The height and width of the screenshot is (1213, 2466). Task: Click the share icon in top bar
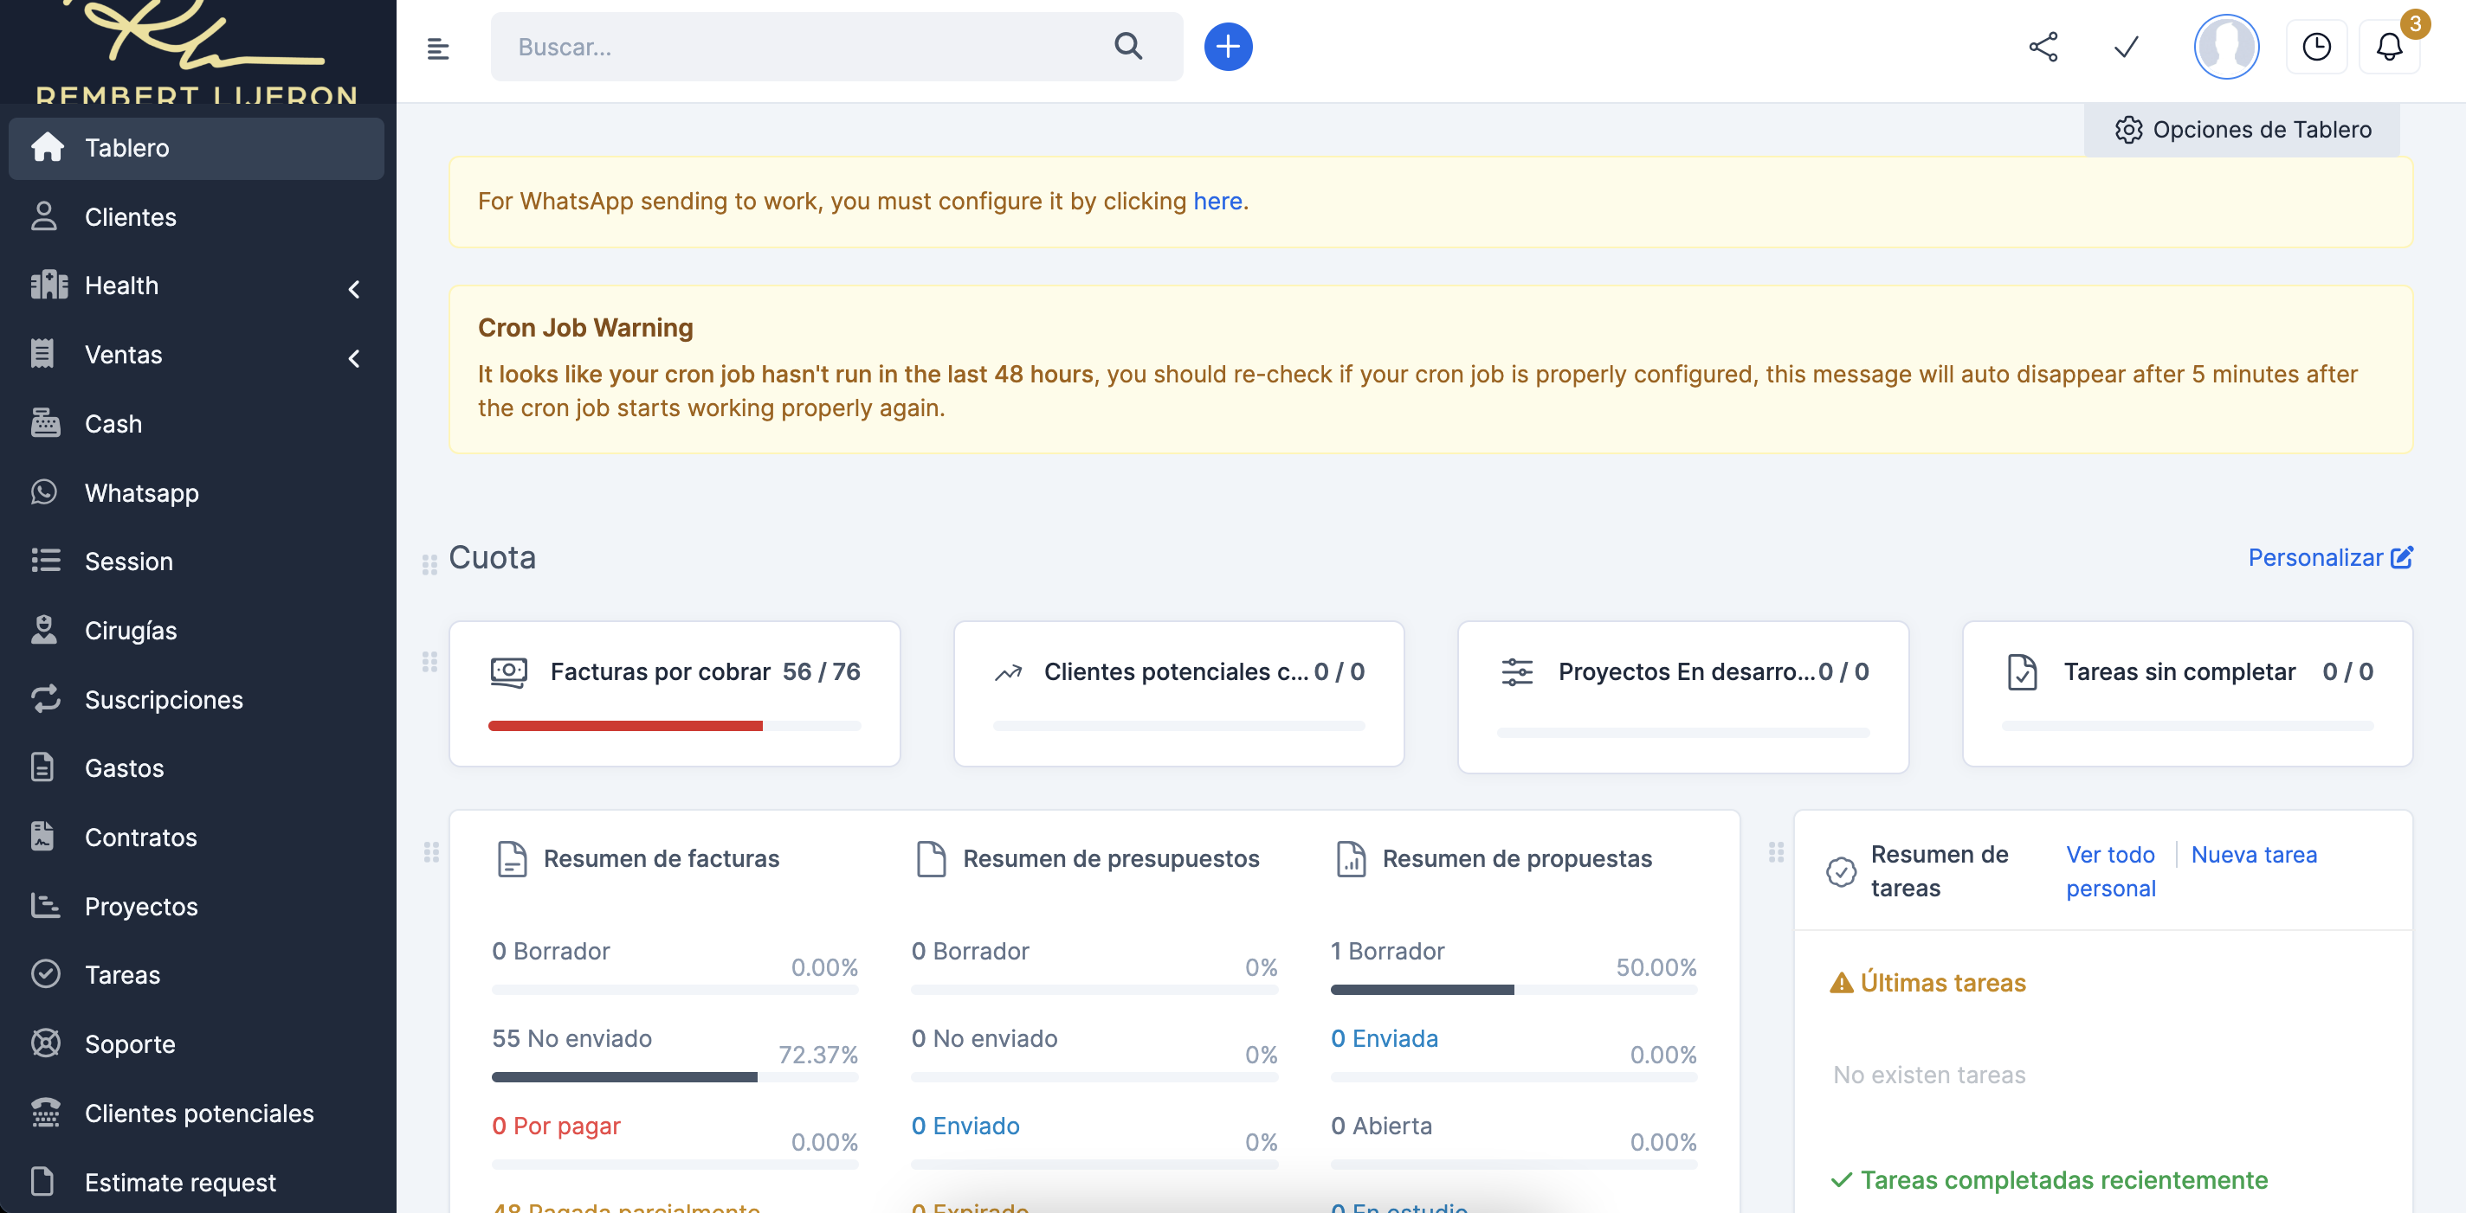click(2043, 47)
